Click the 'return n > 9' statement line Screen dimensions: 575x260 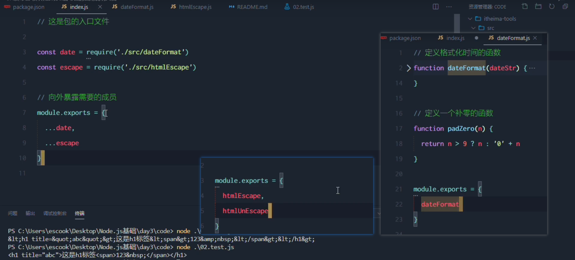pyautogui.click(x=470, y=144)
